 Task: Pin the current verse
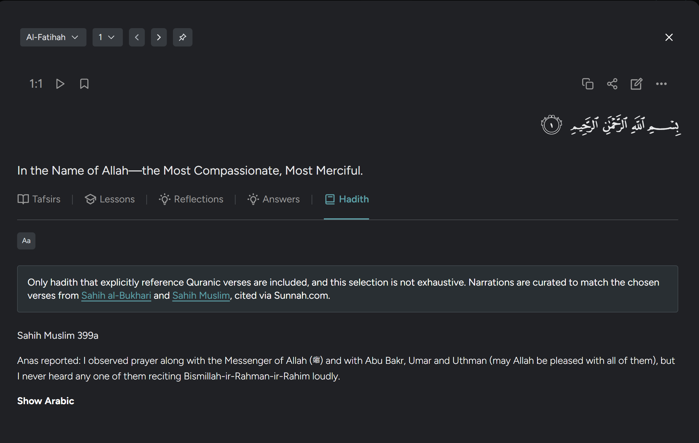click(182, 37)
